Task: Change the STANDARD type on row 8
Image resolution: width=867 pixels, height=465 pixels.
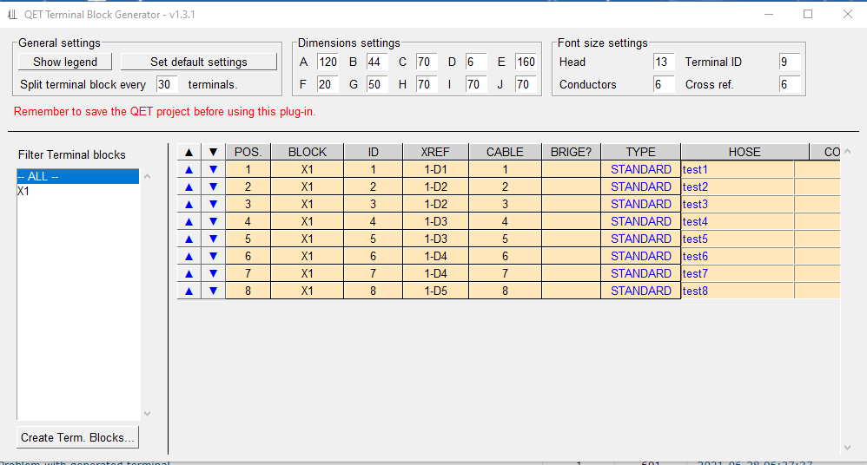Action: click(640, 291)
